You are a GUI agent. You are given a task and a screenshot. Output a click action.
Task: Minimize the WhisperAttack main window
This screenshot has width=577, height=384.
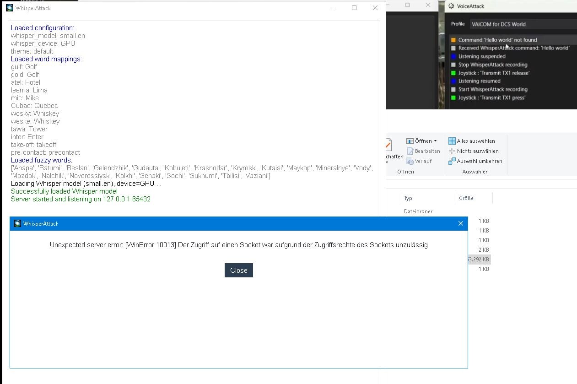point(334,8)
